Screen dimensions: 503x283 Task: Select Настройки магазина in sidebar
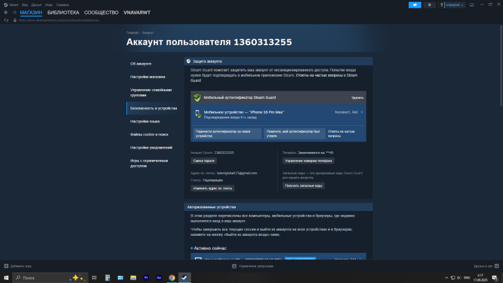(147, 77)
